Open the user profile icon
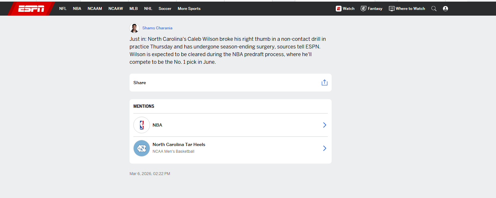 [445, 9]
